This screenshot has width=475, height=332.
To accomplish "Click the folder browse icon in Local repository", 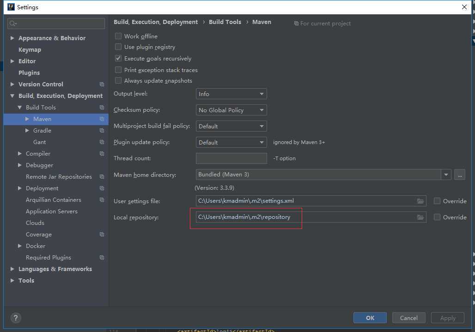I will 420,217.
